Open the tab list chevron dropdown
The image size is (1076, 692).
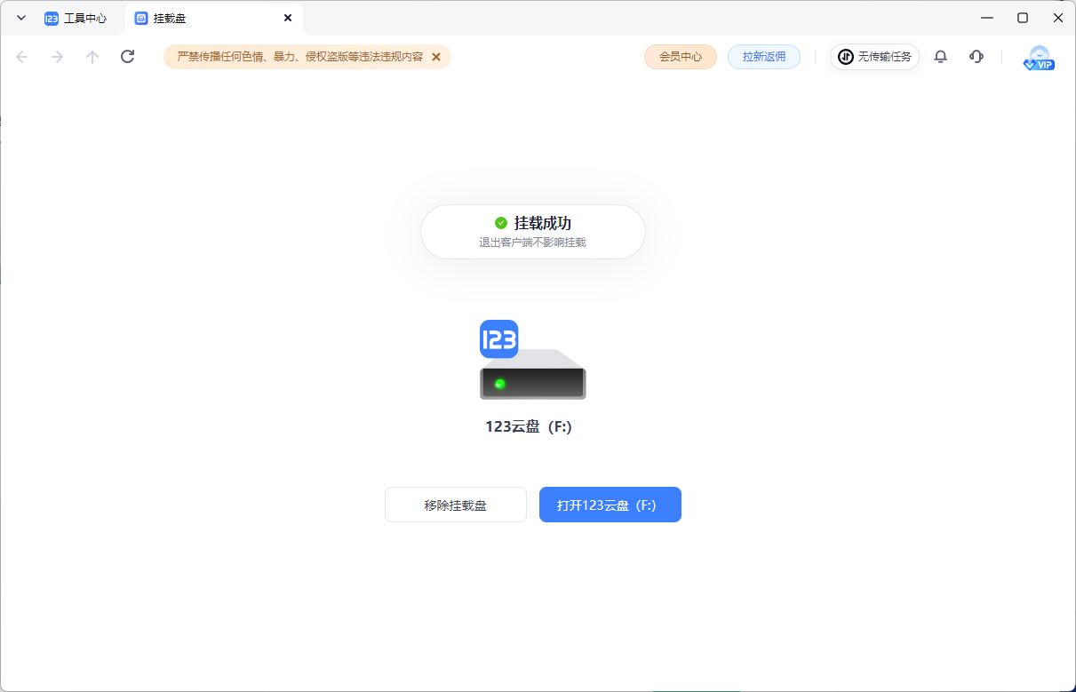point(20,17)
